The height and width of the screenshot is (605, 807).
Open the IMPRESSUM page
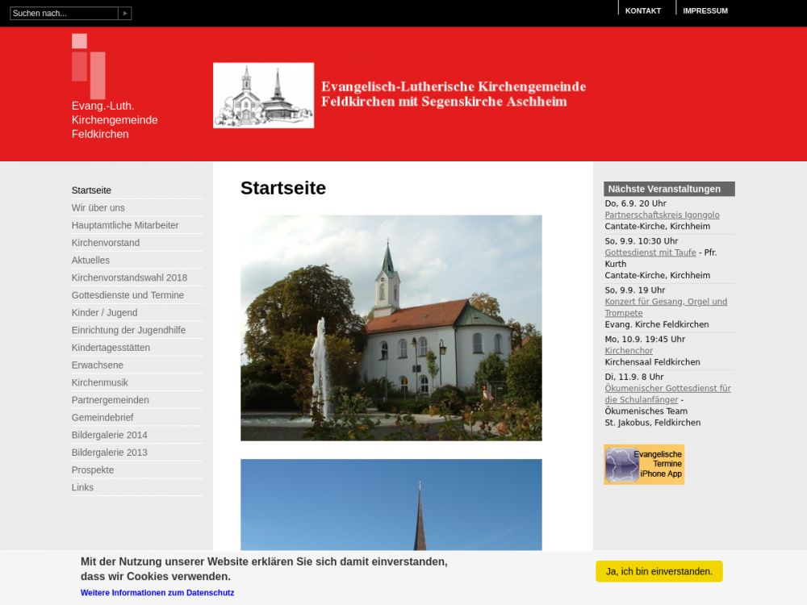point(705,10)
